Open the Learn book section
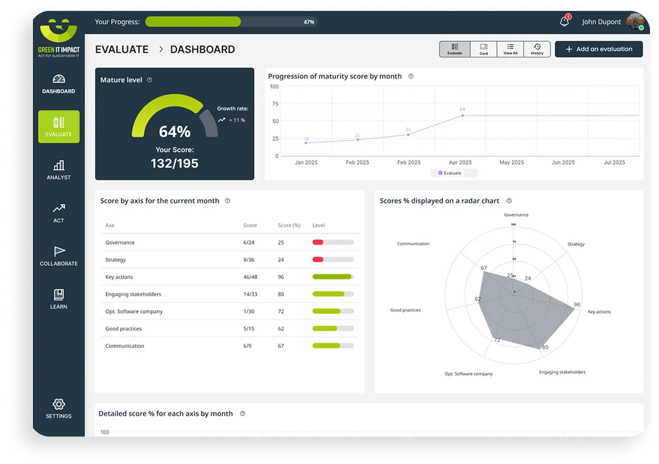Screen dimensions: 659x464 pos(59,299)
